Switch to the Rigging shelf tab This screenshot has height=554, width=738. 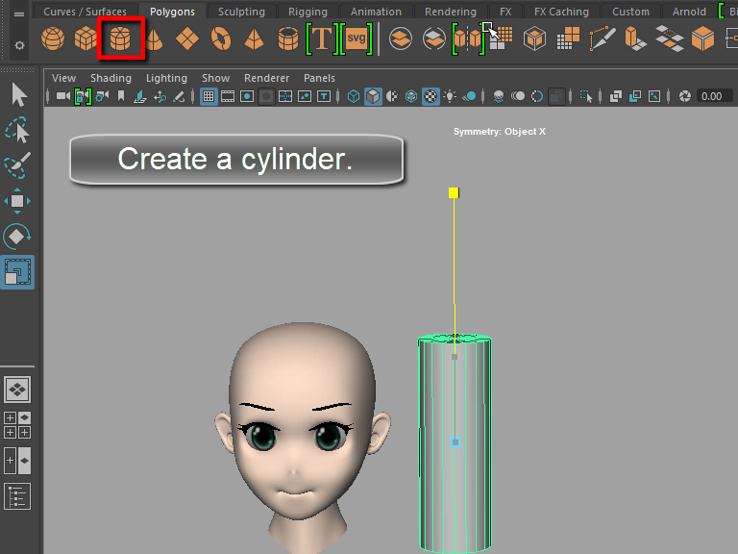tap(307, 12)
